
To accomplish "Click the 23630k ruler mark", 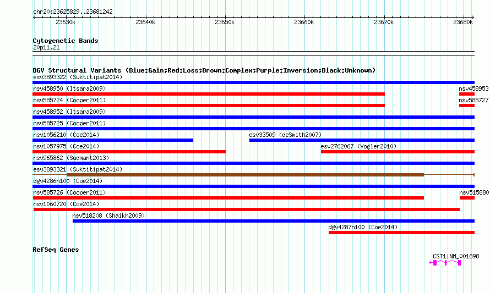I will (66, 22).
